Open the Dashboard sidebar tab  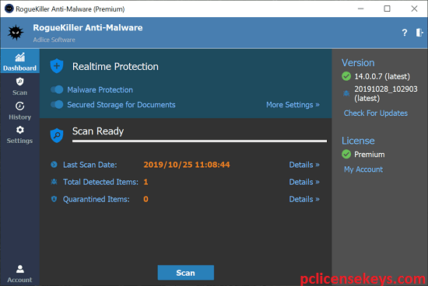[x=19, y=61]
